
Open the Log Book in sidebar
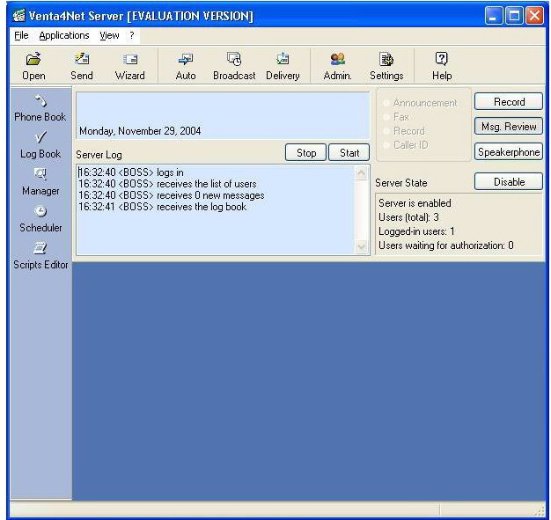pyautogui.click(x=40, y=145)
